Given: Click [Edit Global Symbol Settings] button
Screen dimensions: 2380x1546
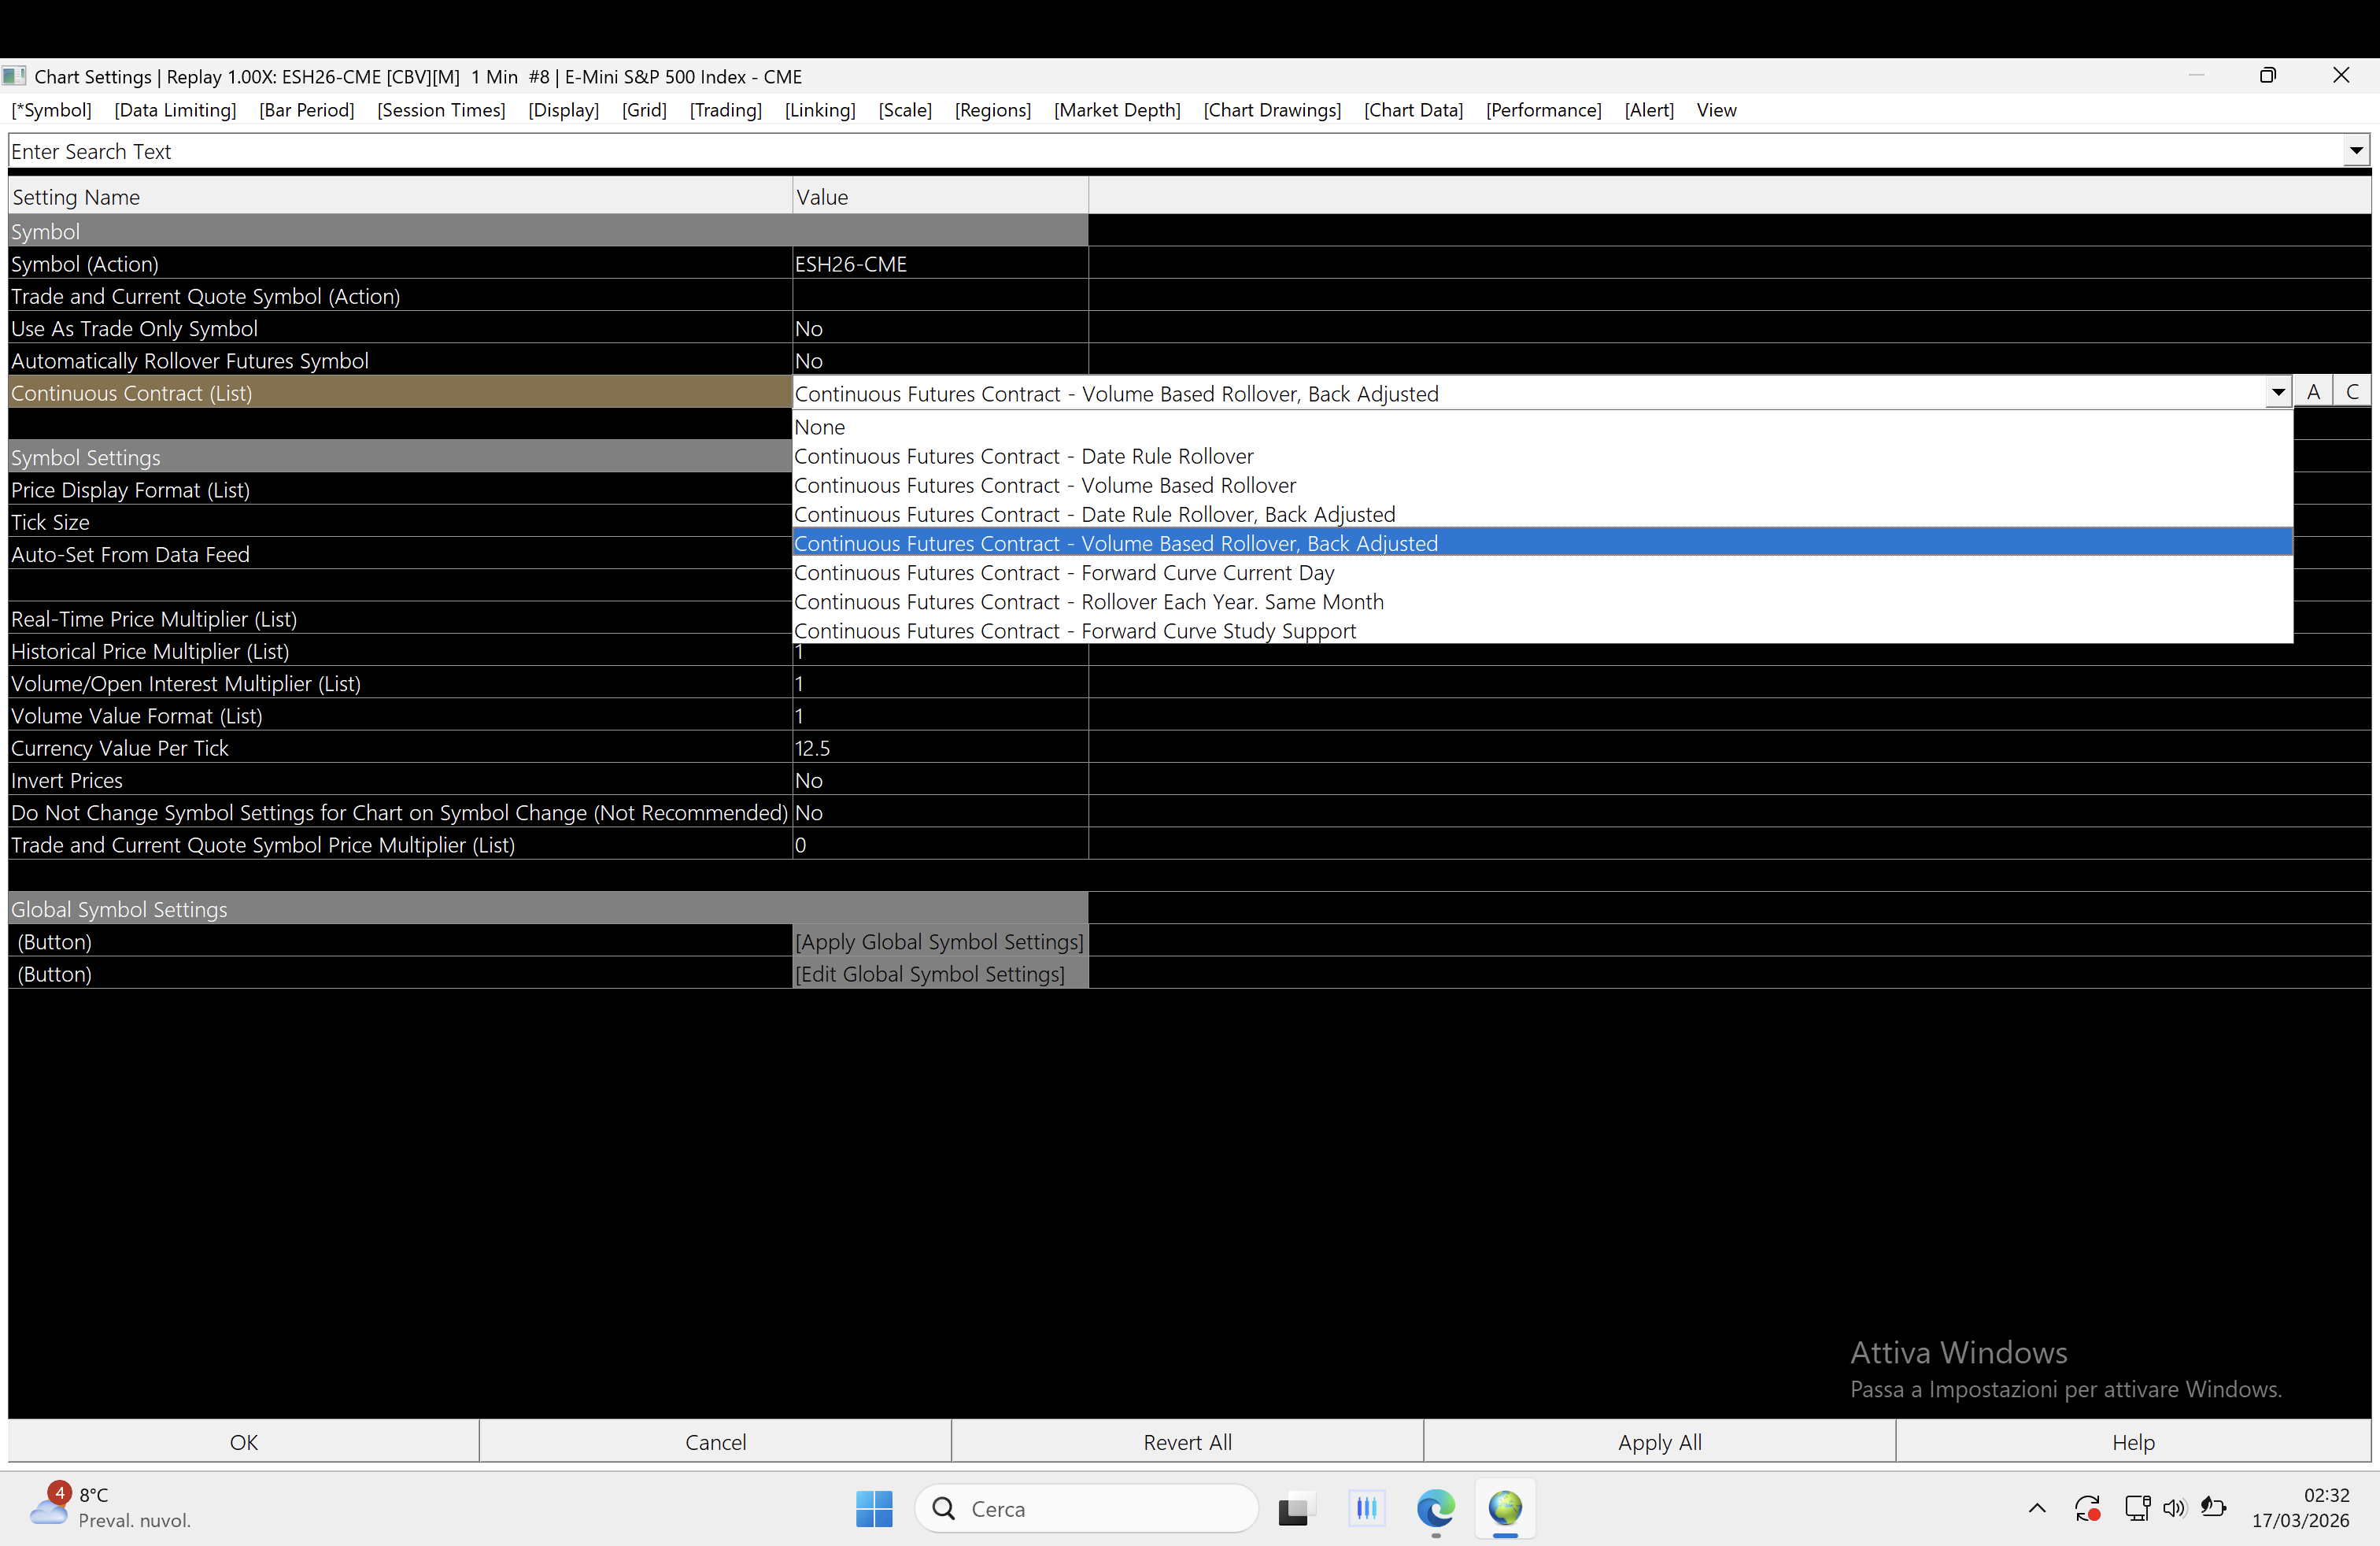Looking at the screenshot, I should pos(930,974).
